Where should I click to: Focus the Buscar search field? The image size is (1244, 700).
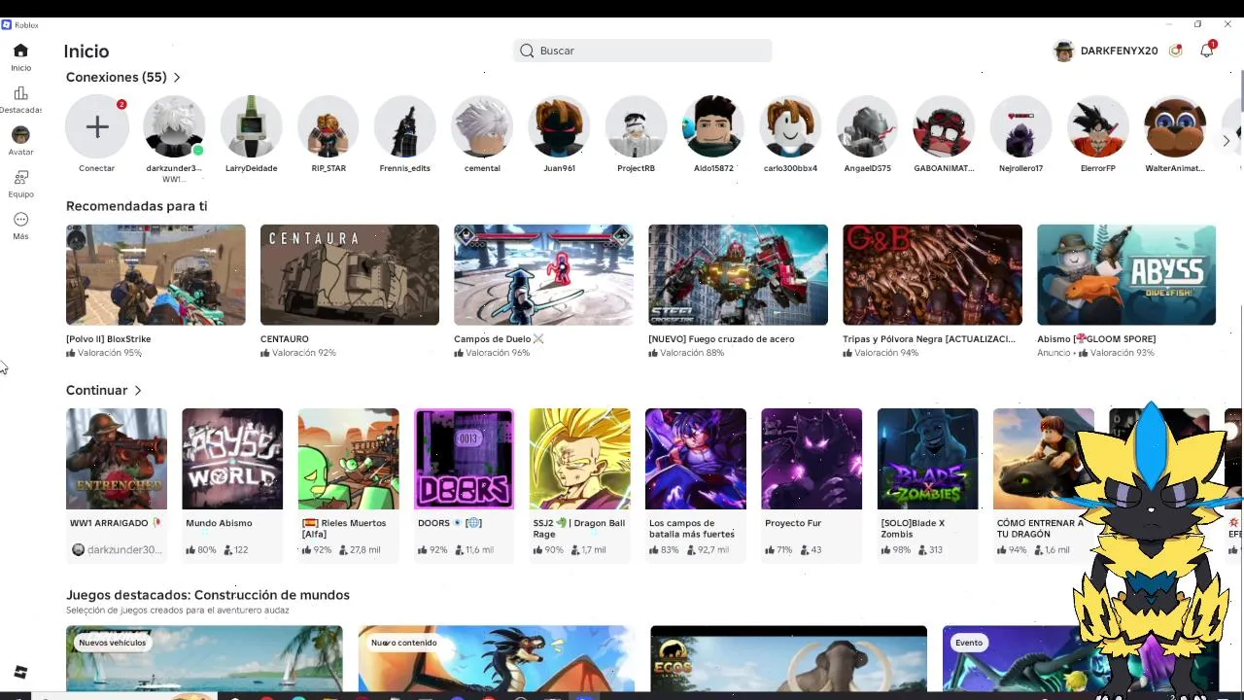click(x=642, y=51)
